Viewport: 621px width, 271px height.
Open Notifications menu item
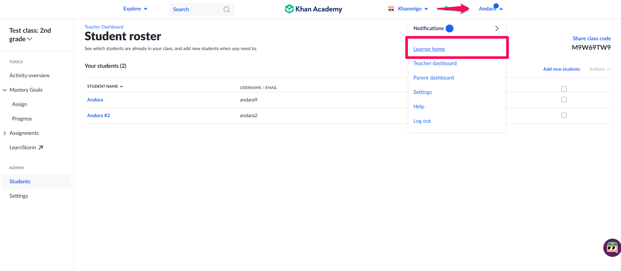(457, 28)
